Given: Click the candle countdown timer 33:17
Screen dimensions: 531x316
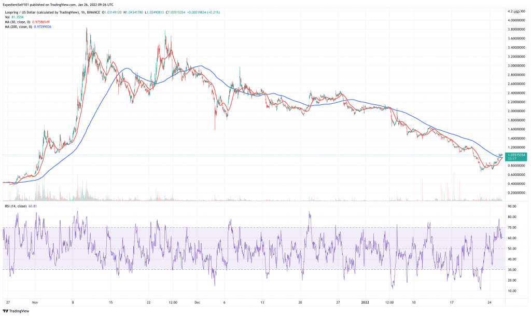Looking at the screenshot, I should (513, 158).
